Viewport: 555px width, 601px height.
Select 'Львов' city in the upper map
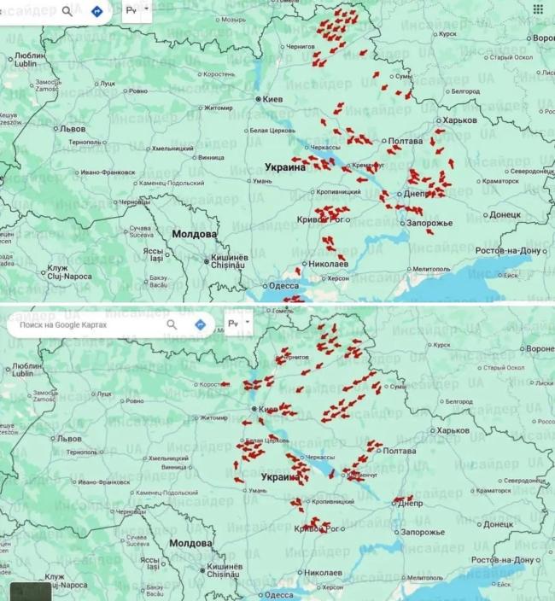point(73,129)
